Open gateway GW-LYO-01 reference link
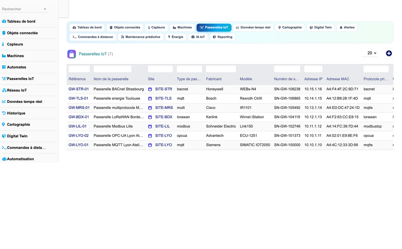Image resolution: width=402 pixels, height=249 pixels. (x=79, y=145)
